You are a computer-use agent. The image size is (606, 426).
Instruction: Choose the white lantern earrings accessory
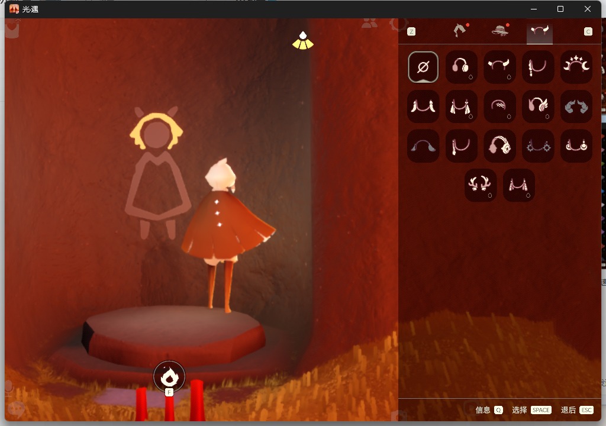point(576,146)
